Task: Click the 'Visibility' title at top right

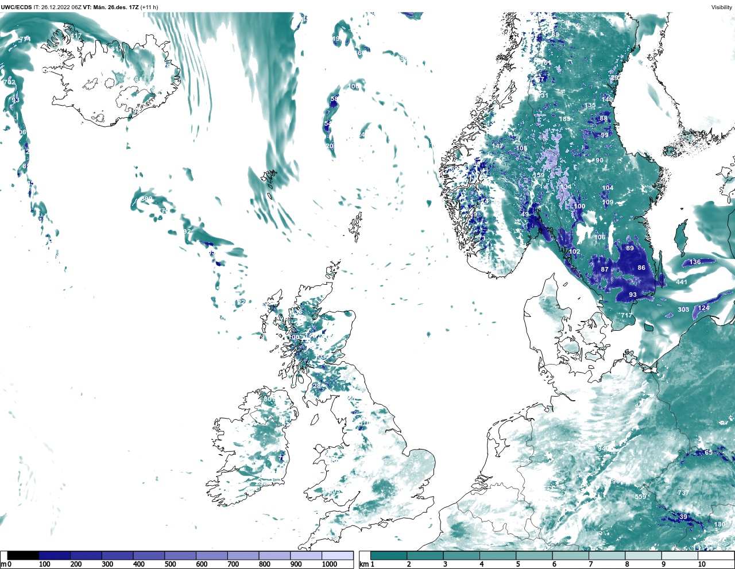Action: pos(722,7)
